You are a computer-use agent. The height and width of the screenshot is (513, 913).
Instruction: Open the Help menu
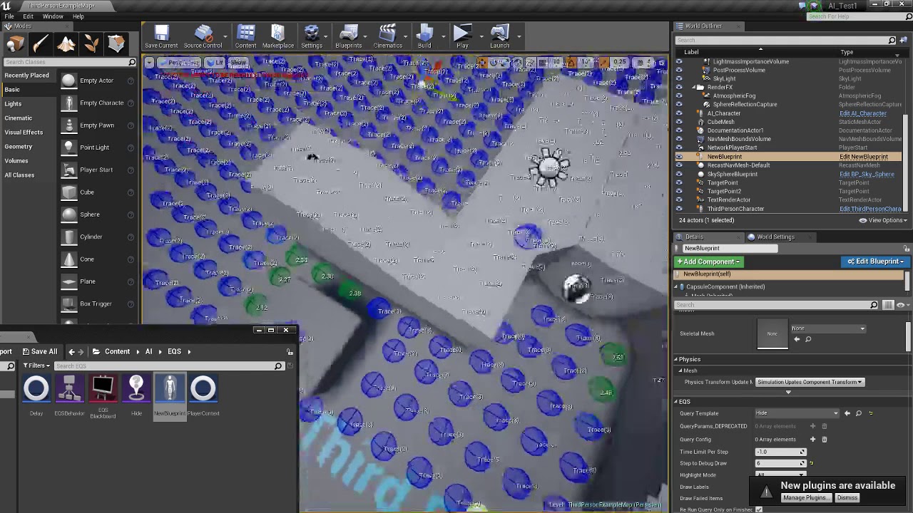tap(78, 16)
